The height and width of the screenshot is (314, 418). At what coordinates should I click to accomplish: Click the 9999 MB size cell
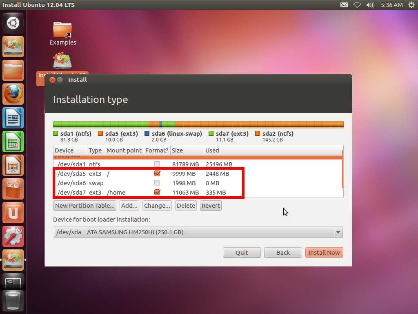[x=184, y=173]
